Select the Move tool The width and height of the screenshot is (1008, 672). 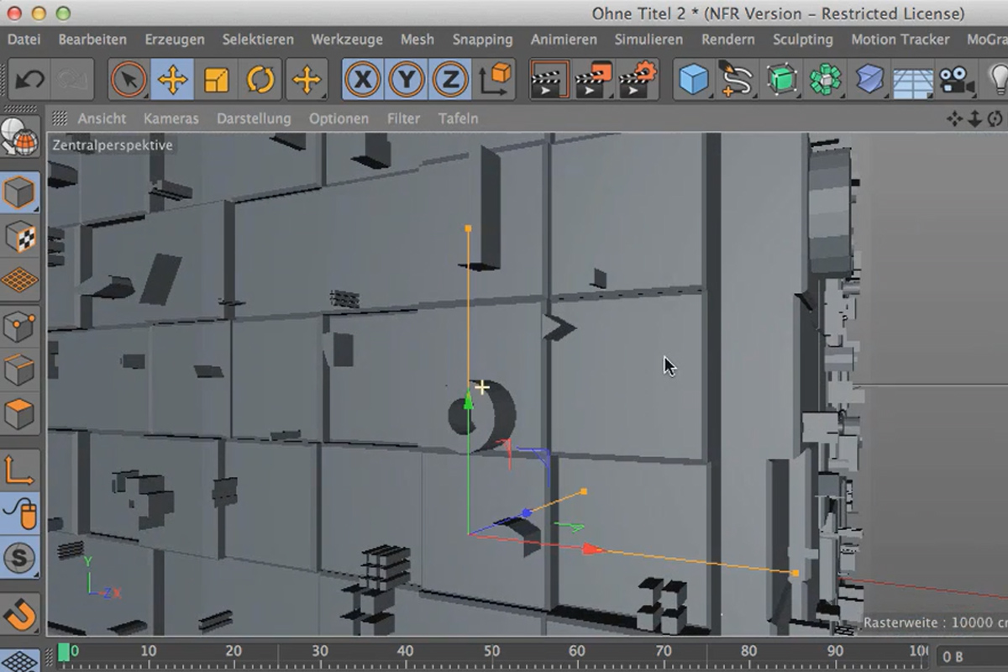[172, 80]
